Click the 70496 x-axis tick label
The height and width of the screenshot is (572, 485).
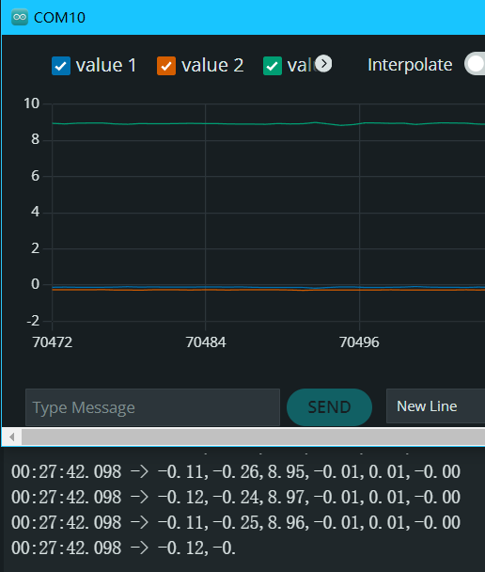pos(359,342)
